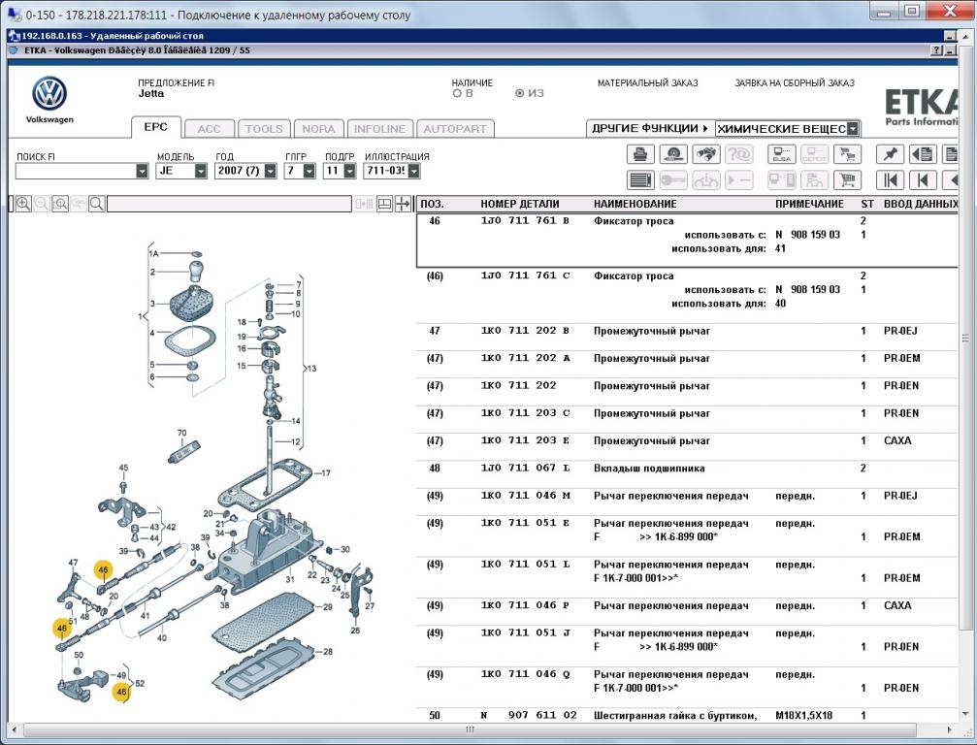Select part number 1K0 711 051 J
The width and height of the screenshot is (977, 745).
click(x=525, y=632)
